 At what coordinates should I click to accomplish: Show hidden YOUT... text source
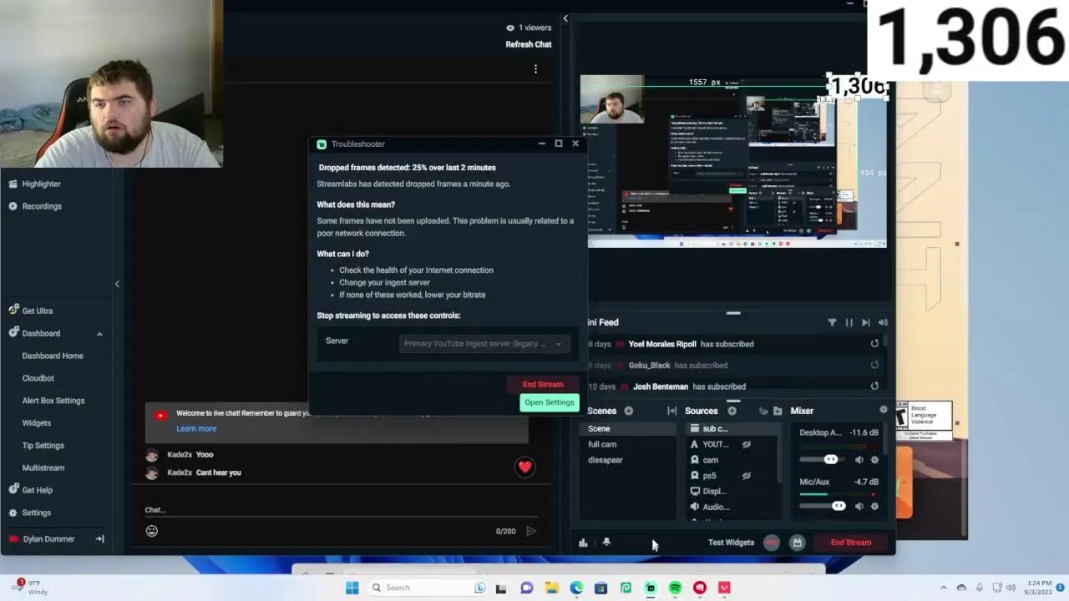[x=747, y=445]
